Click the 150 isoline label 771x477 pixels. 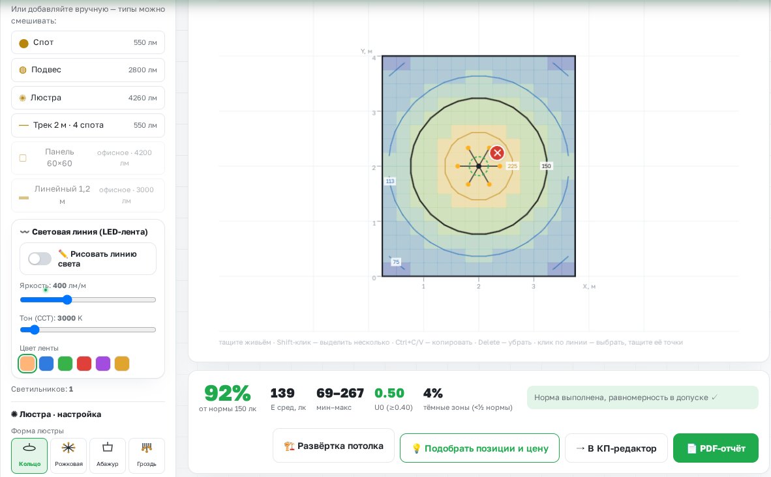547,166
